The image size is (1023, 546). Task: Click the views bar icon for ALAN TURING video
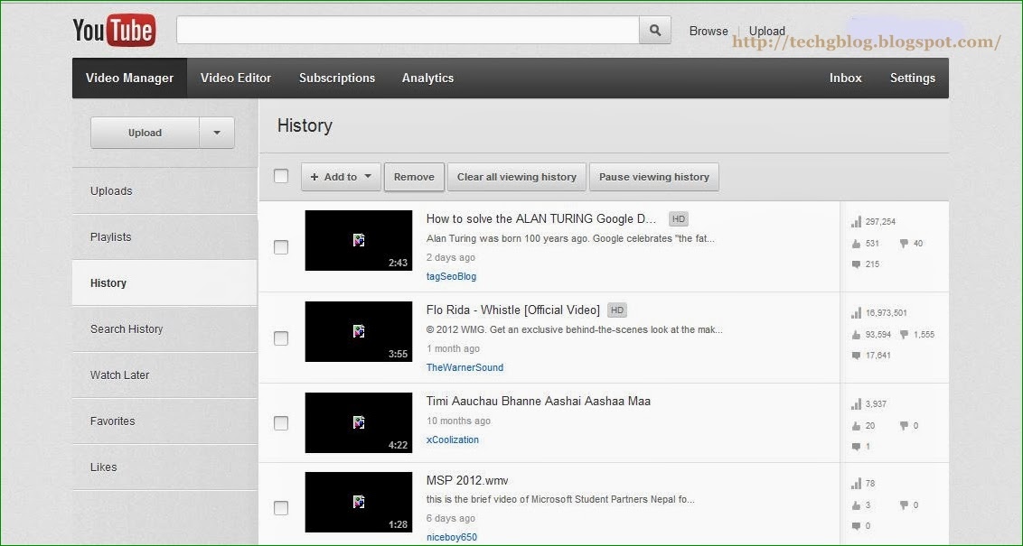tap(856, 222)
